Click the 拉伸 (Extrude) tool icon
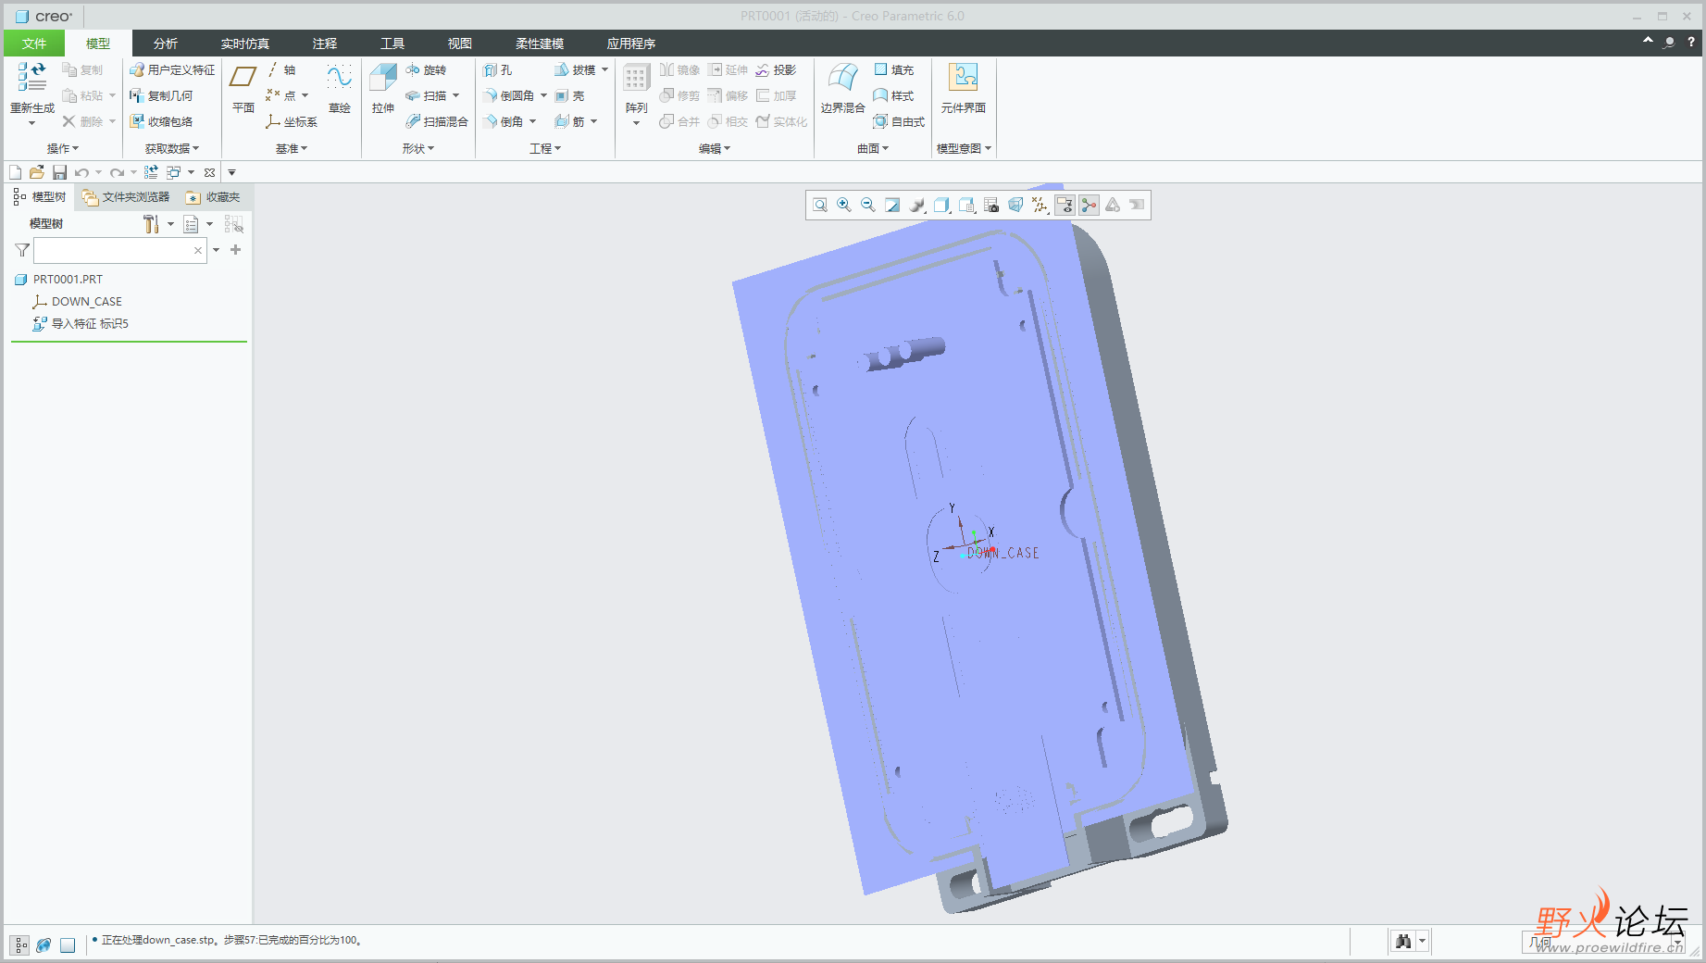1706x963 pixels. [382, 79]
